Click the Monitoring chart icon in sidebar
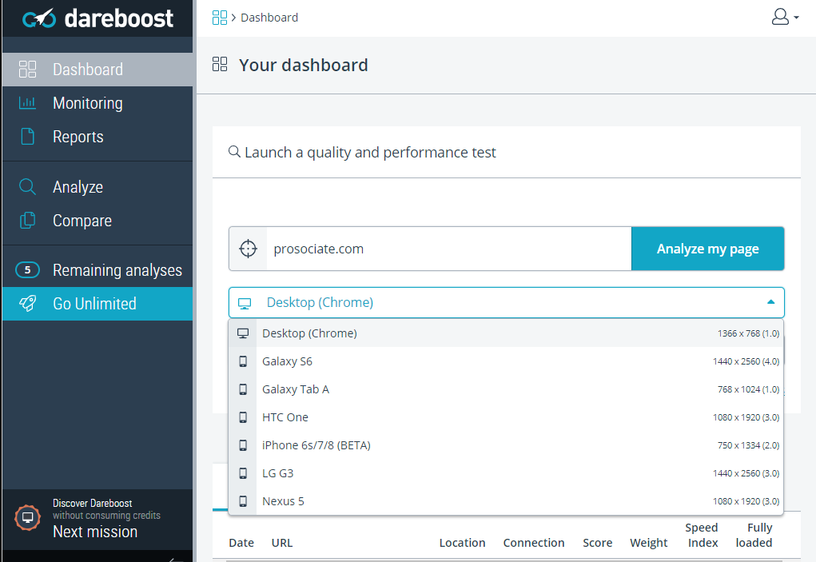Image resolution: width=816 pixels, height=562 pixels. [x=28, y=103]
